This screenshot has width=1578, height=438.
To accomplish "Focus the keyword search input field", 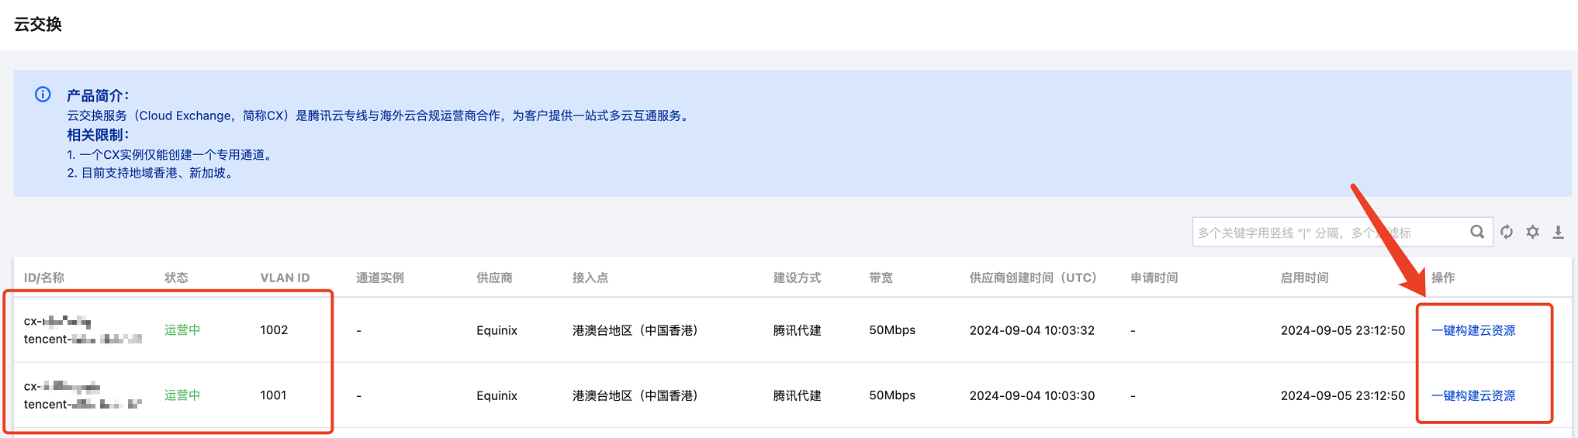I will click(x=1327, y=233).
